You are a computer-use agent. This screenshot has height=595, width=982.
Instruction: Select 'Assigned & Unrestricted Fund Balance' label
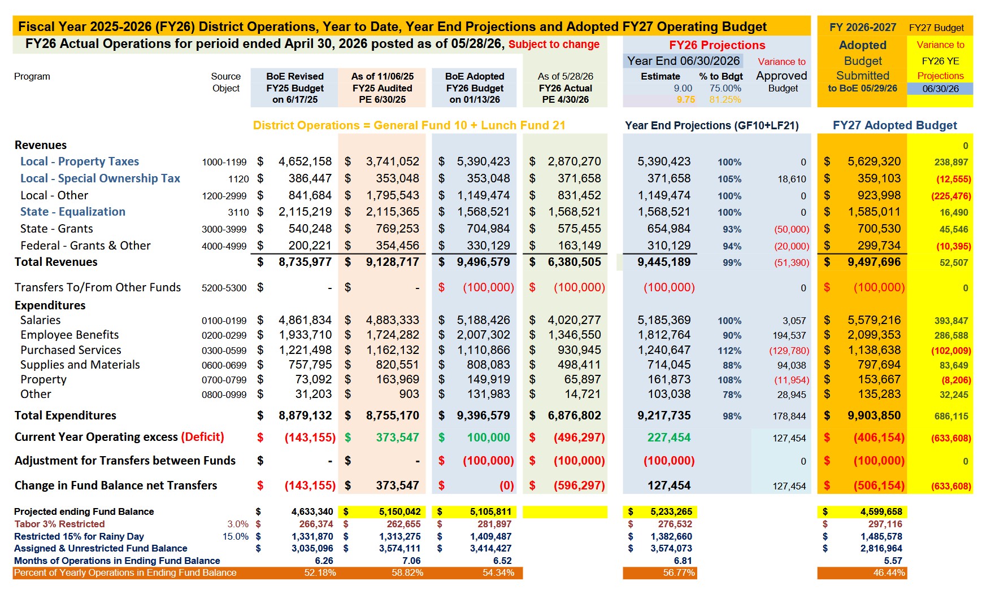[101, 548]
